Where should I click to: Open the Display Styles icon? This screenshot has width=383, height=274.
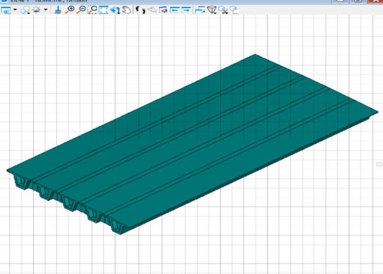[x=24, y=10]
